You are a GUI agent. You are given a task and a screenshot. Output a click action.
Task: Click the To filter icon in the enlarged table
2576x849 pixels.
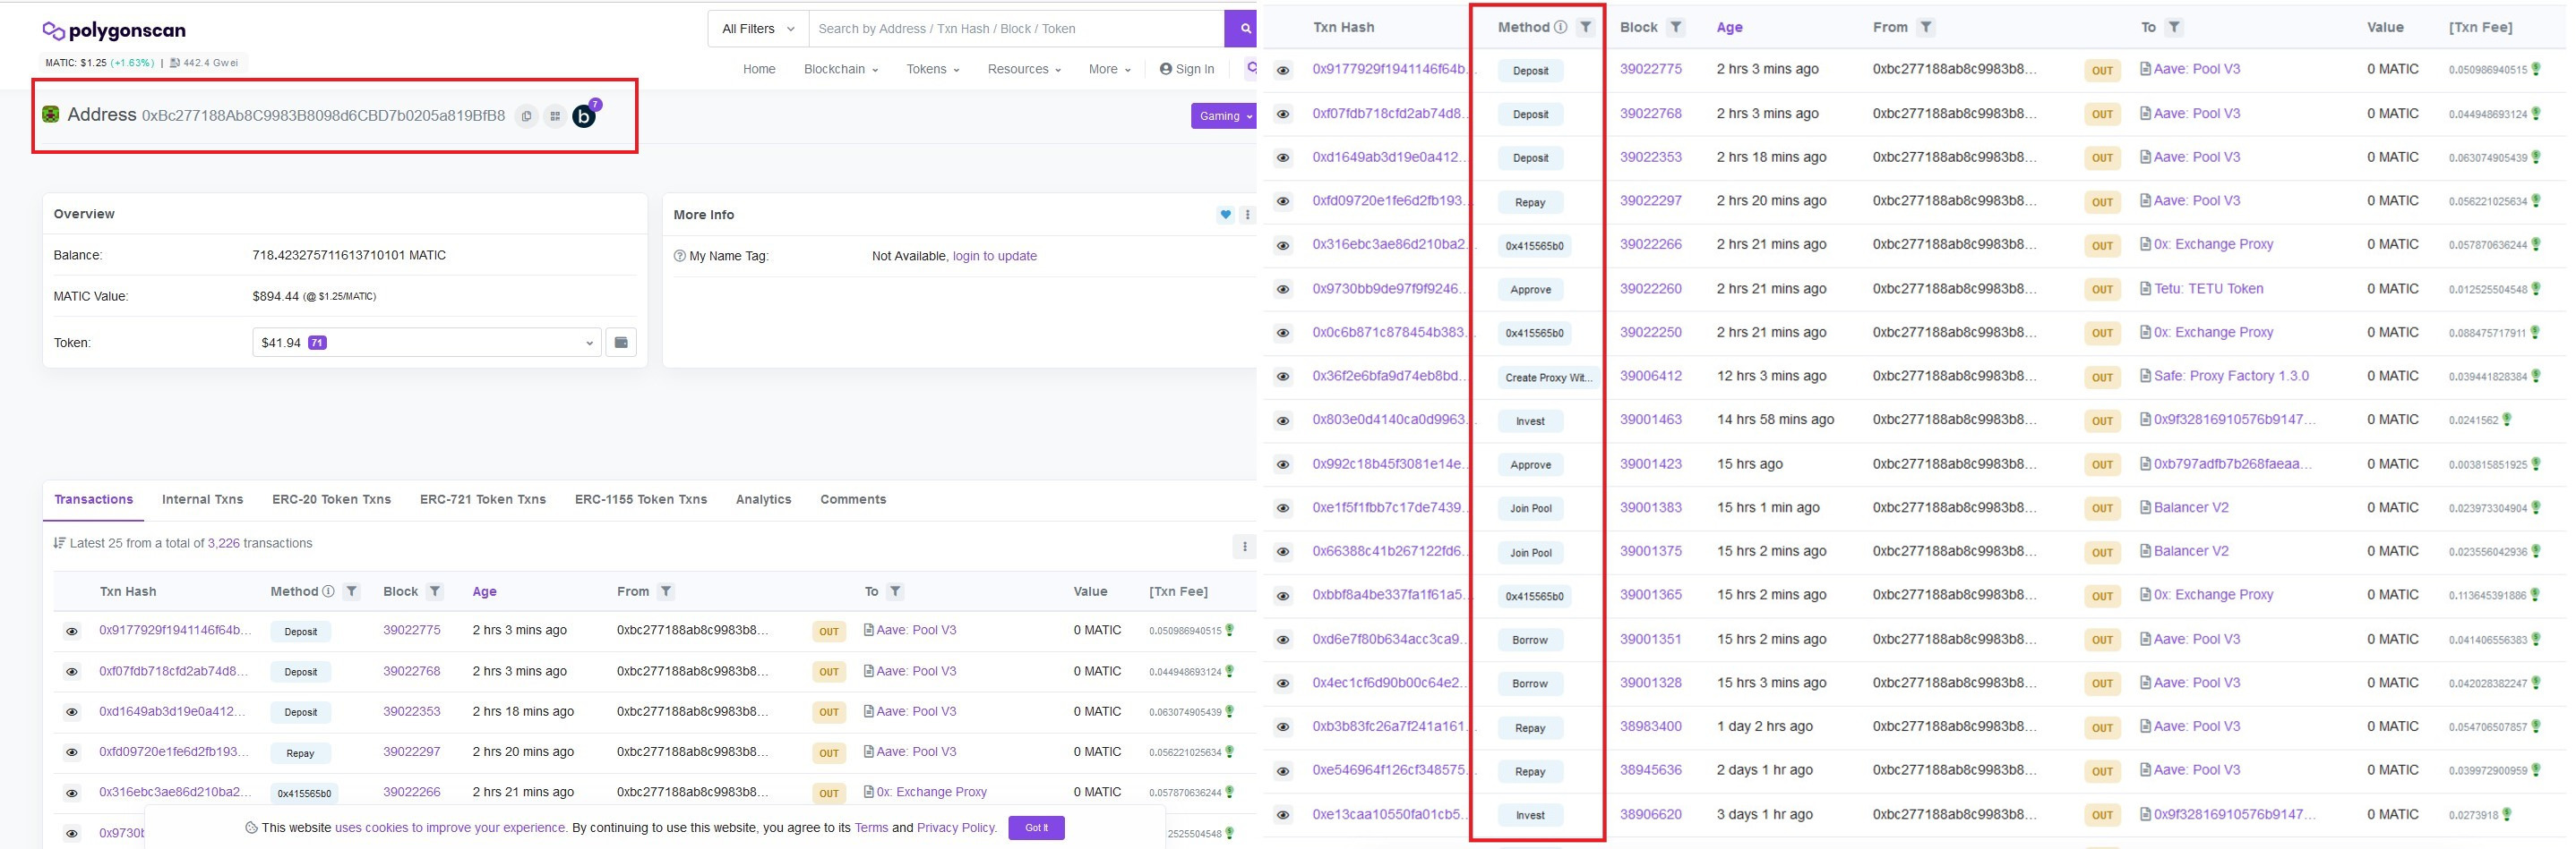[x=2174, y=27]
